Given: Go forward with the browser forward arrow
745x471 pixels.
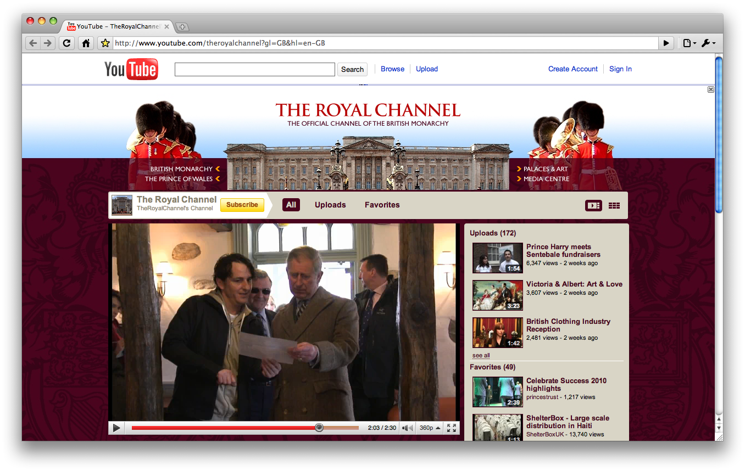Looking at the screenshot, I should click(x=48, y=43).
